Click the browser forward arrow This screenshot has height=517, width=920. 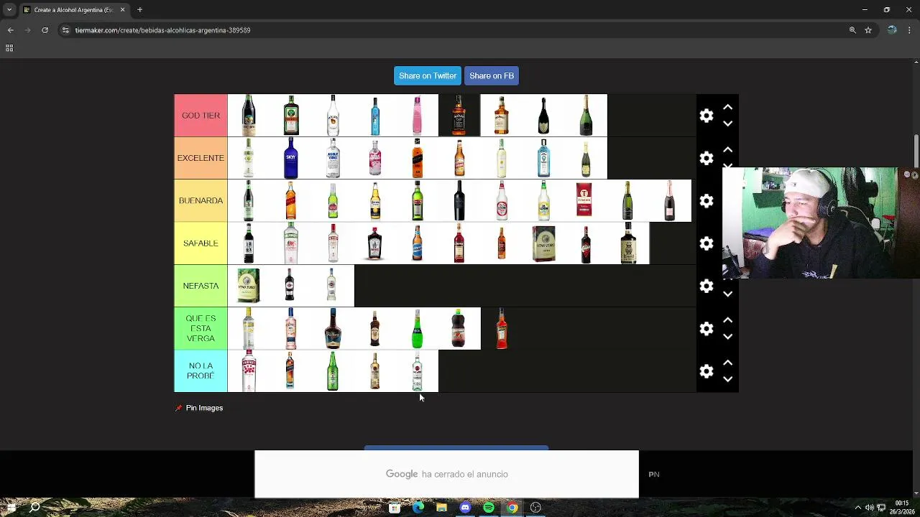tap(27, 30)
